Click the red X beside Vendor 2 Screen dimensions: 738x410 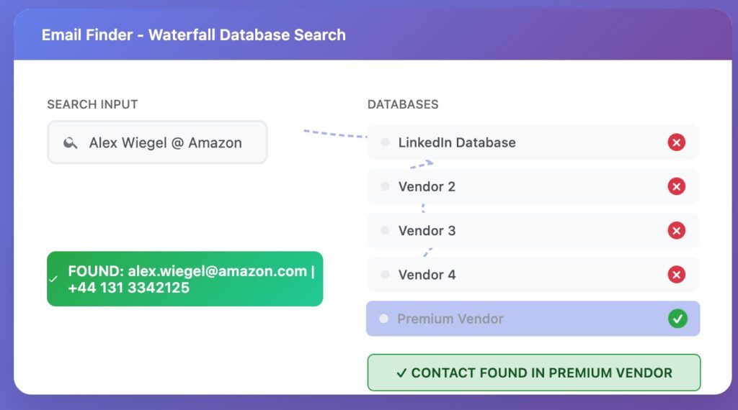pos(676,186)
